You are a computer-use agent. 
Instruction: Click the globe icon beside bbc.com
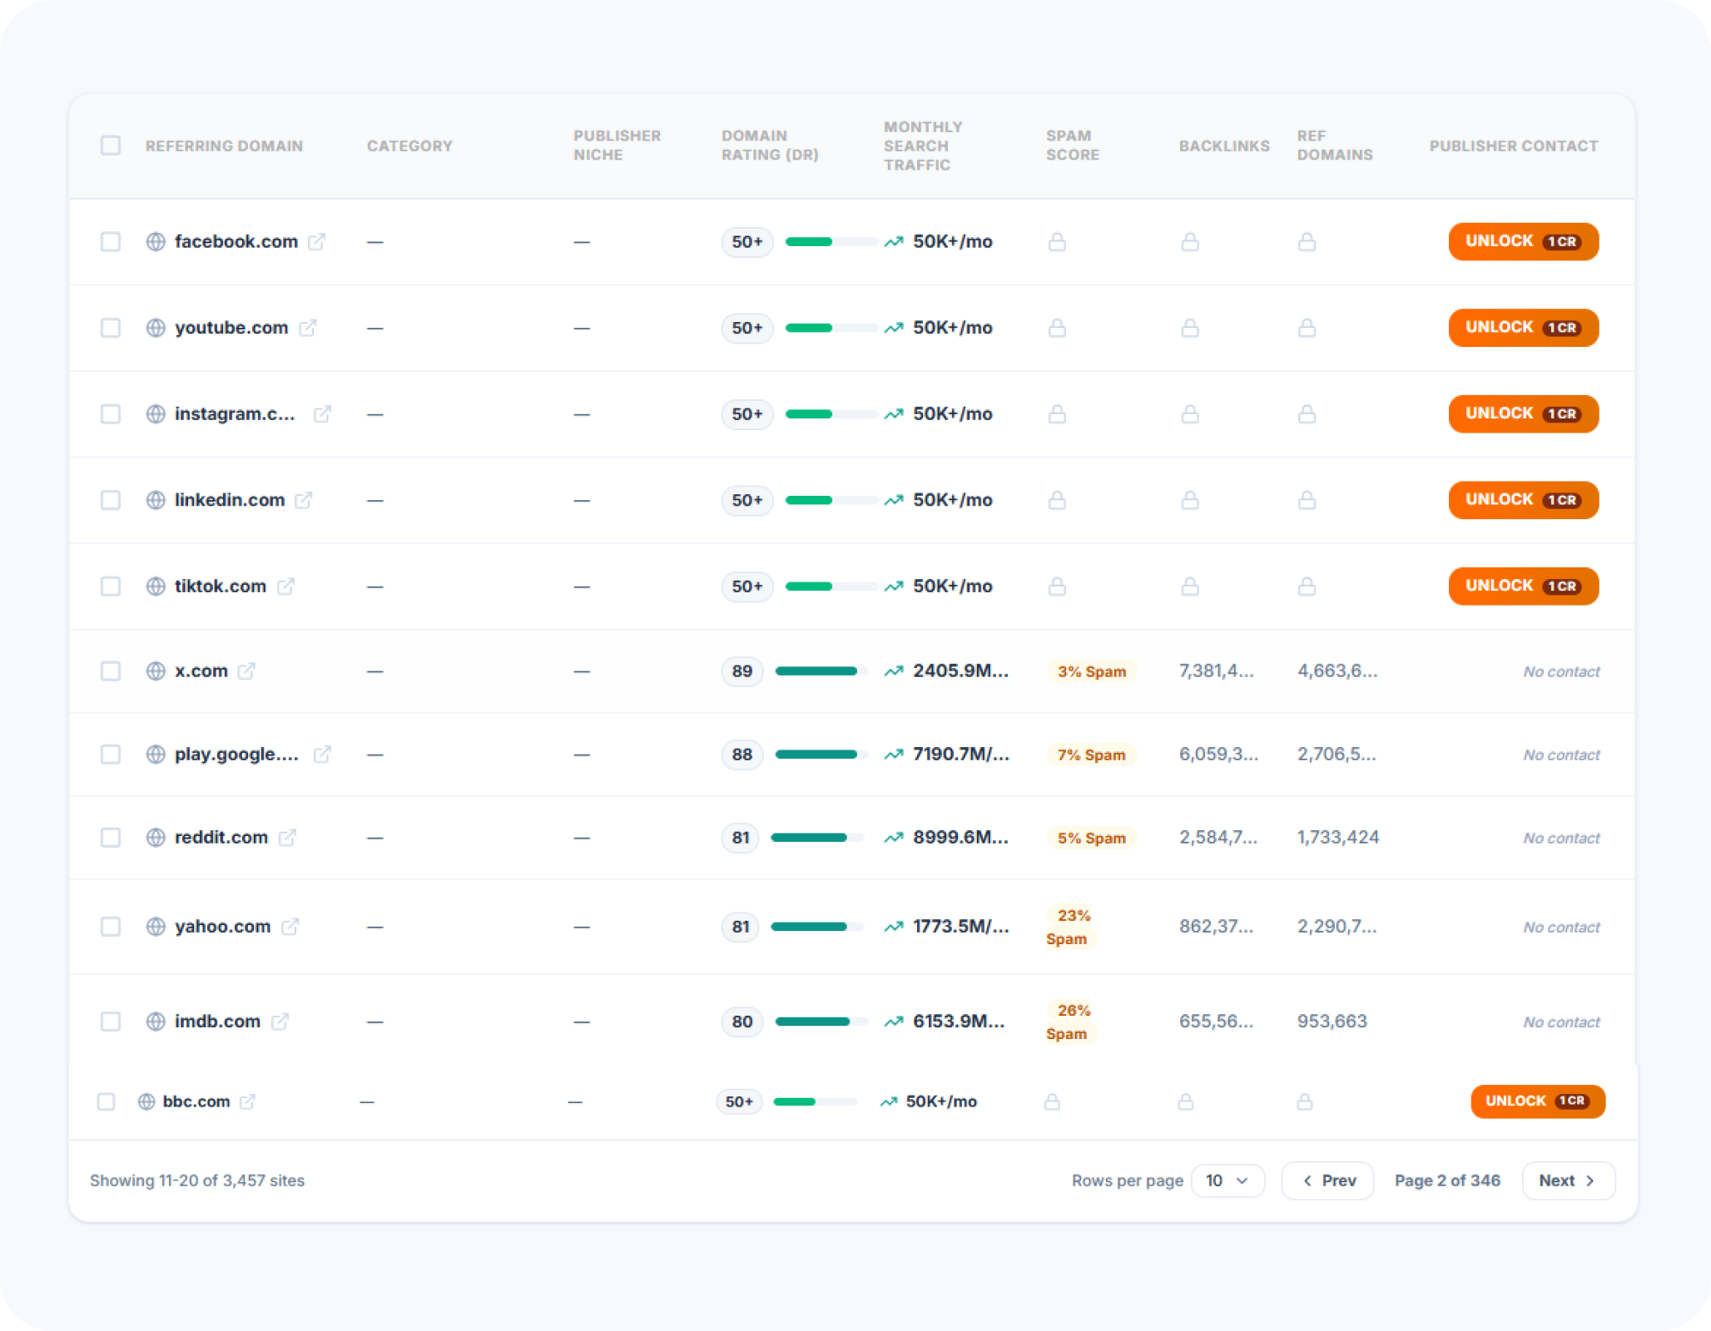[146, 1101]
